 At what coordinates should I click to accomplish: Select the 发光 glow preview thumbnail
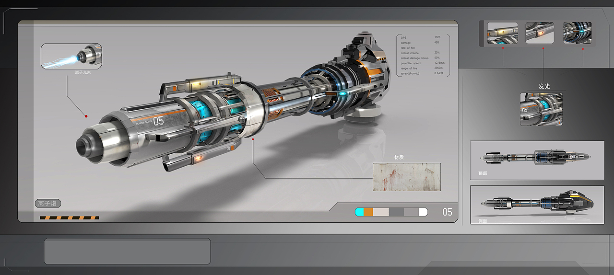pos(541,109)
